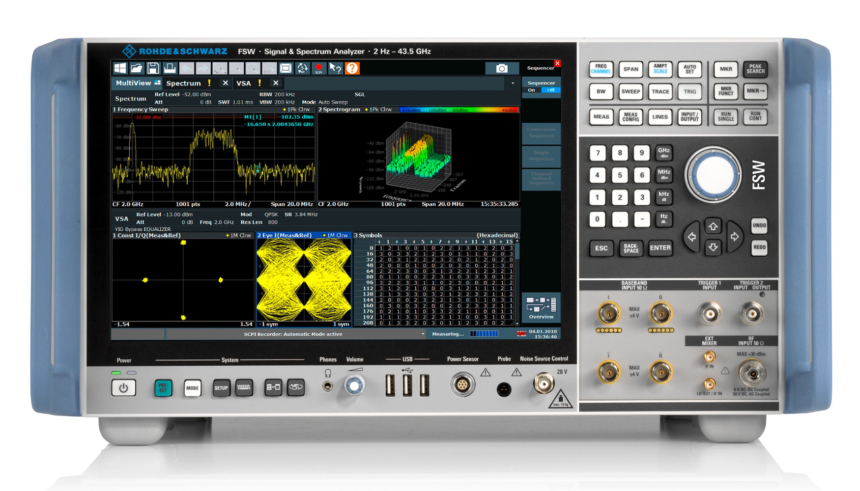
Task: Expand the SCPI Recorder status bar dropdown
Action: (423, 334)
